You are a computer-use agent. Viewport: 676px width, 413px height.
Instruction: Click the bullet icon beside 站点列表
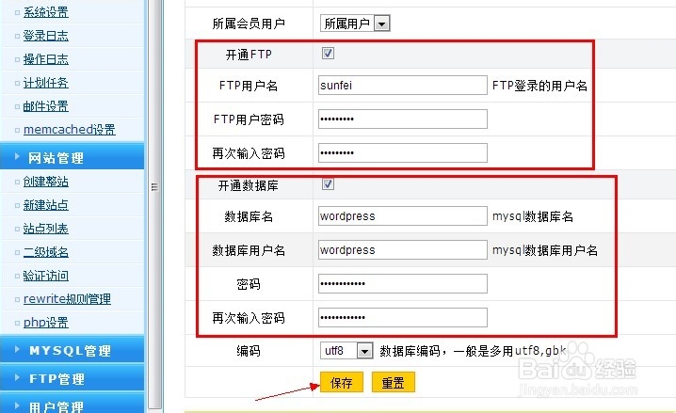[x=17, y=230]
